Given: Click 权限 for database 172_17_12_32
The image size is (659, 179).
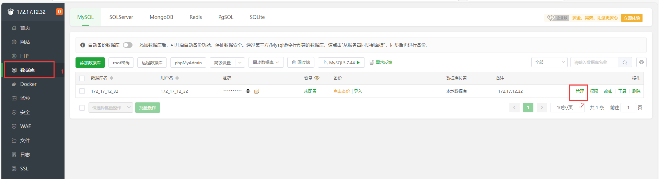Looking at the screenshot, I should tap(594, 91).
